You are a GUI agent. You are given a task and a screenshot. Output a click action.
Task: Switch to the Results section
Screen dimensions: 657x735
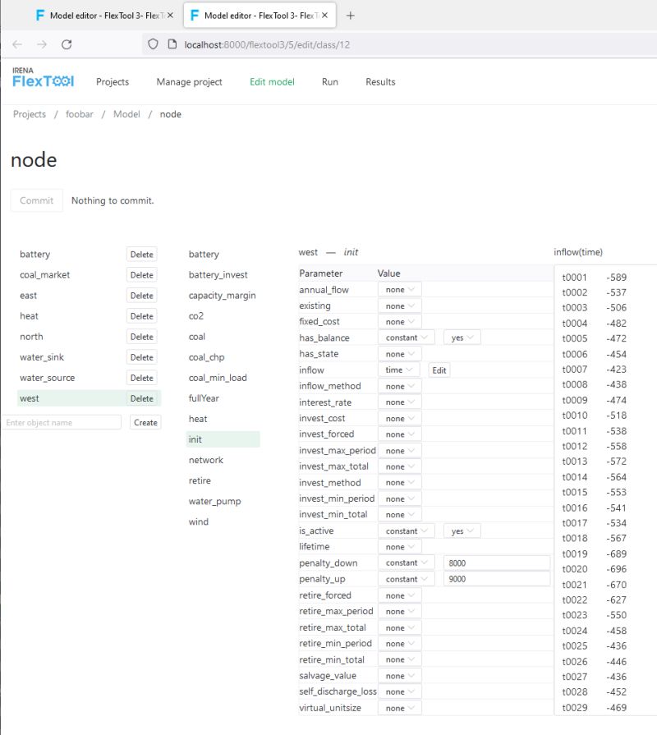pos(381,82)
